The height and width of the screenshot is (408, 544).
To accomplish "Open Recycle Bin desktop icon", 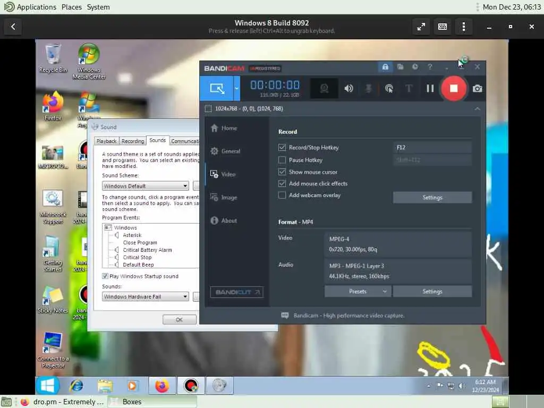I will [53, 58].
